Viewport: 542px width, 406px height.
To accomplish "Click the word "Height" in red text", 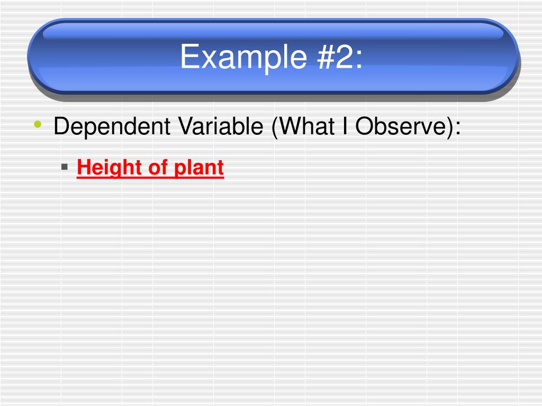I will pos(109,168).
